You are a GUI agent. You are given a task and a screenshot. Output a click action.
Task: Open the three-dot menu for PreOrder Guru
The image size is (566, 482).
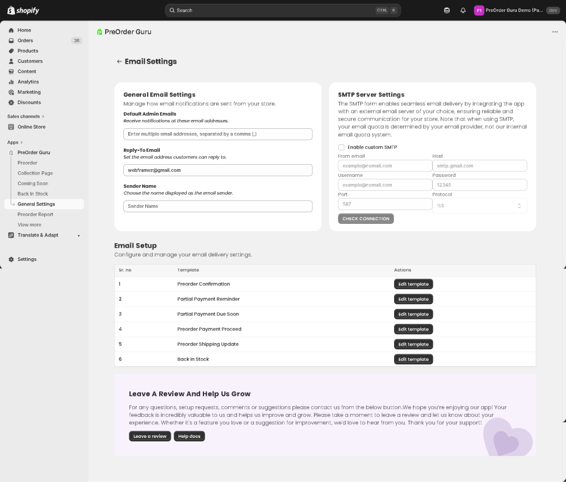pyautogui.click(x=555, y=32)
